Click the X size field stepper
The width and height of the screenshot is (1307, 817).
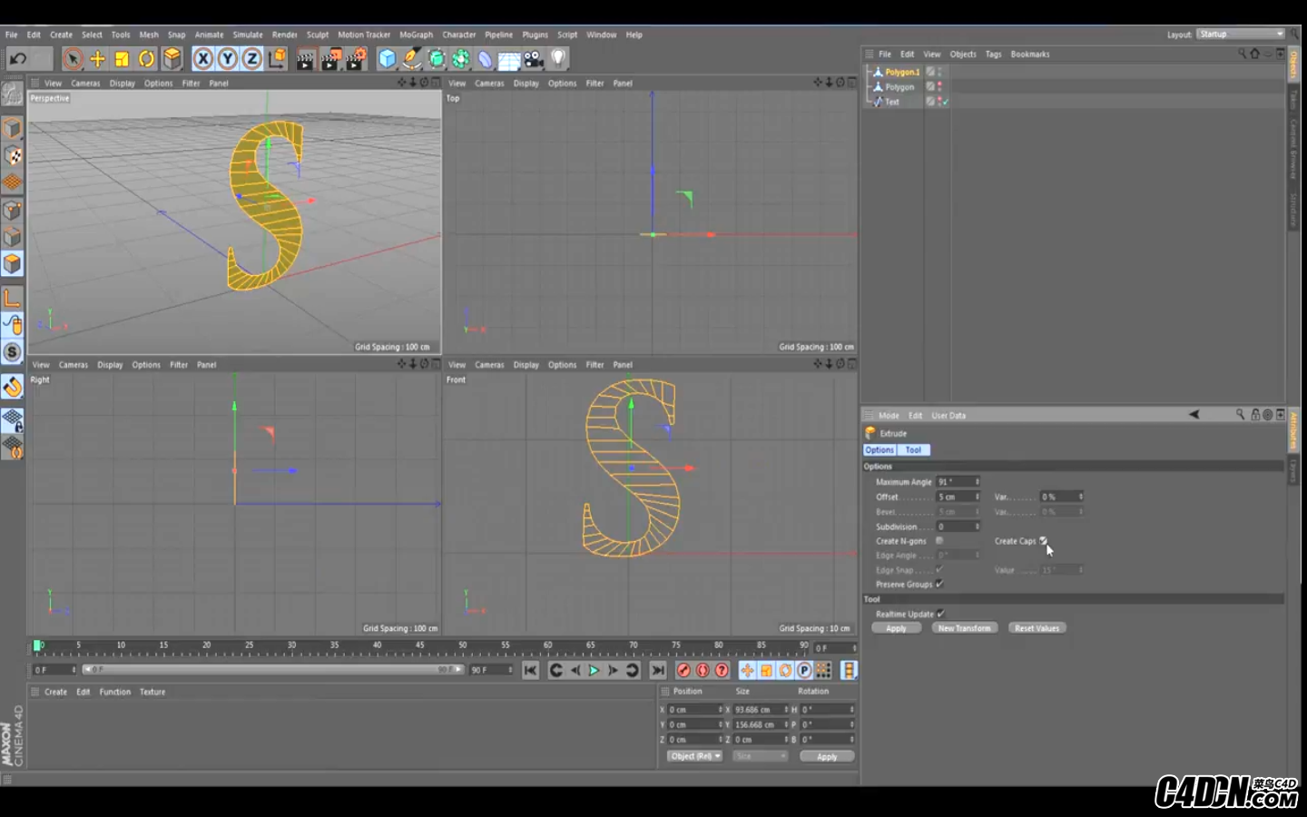pos(786,710)
